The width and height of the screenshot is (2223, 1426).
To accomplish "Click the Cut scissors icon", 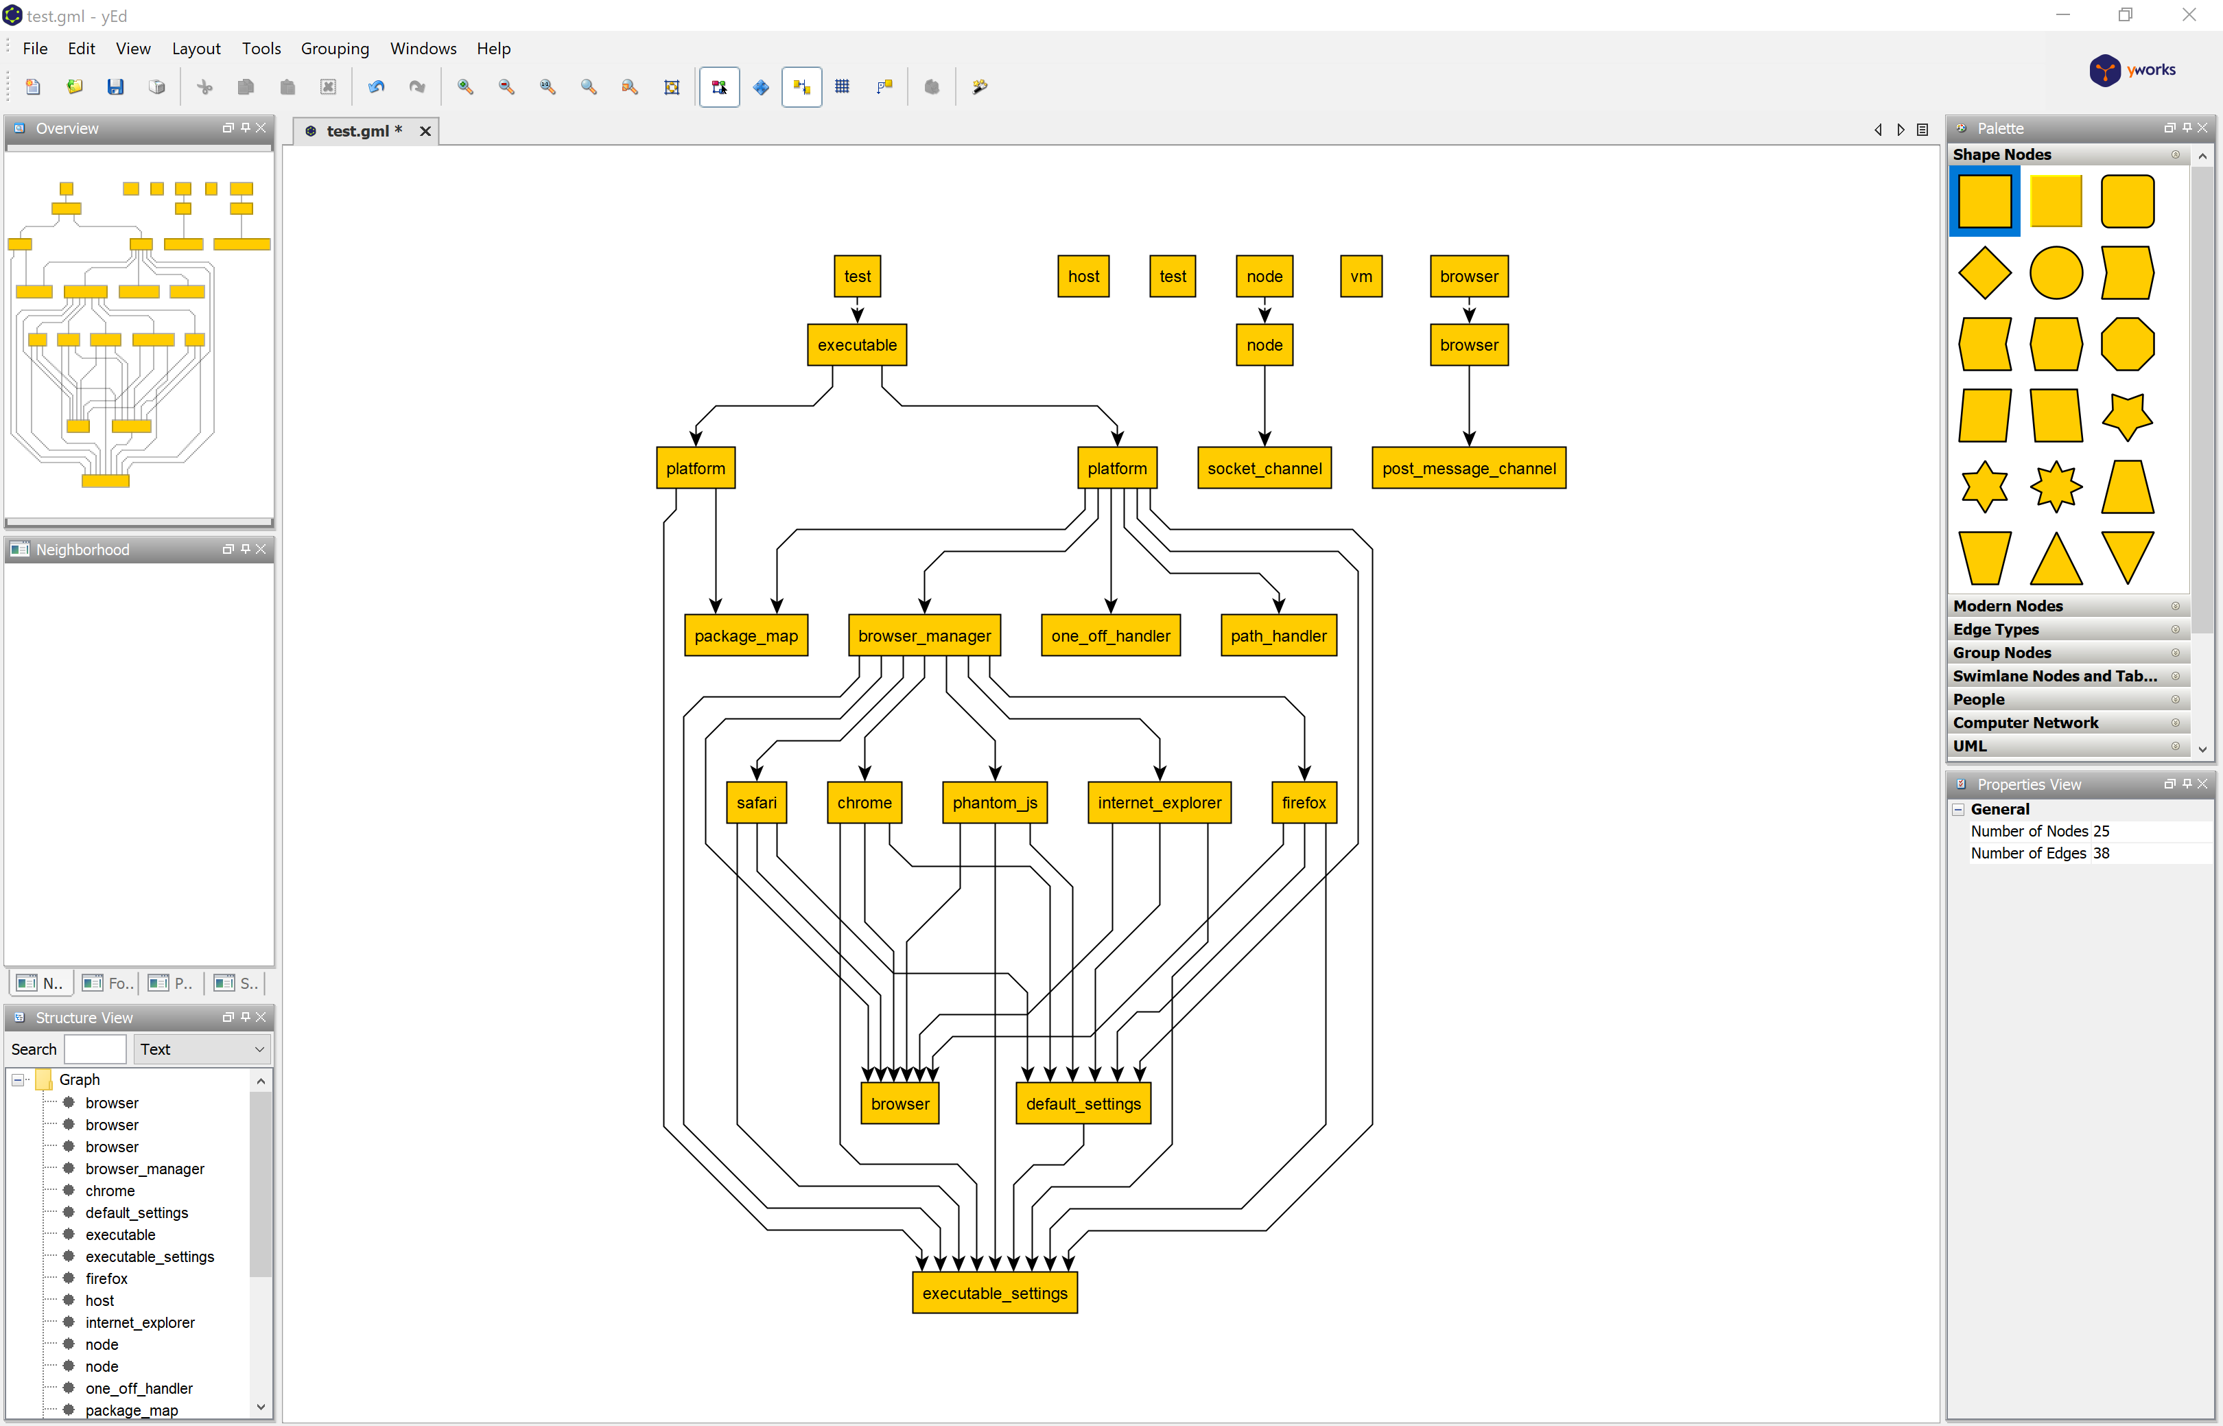I will pyautogui.click(x=204, y=87).
